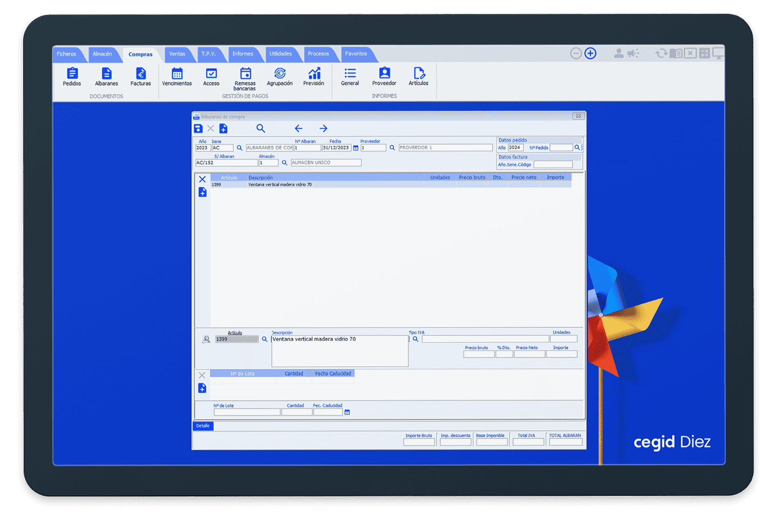The height and width of the screenshot is (512, 777).
Task: Click the Detalle tab button
Action: pyautogui.click(x=203, y=426)
